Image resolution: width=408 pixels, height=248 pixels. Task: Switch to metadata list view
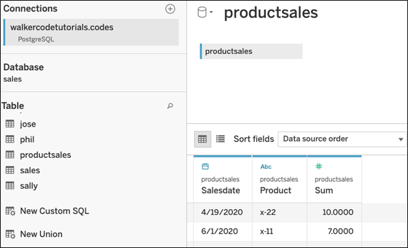(220, 139)
